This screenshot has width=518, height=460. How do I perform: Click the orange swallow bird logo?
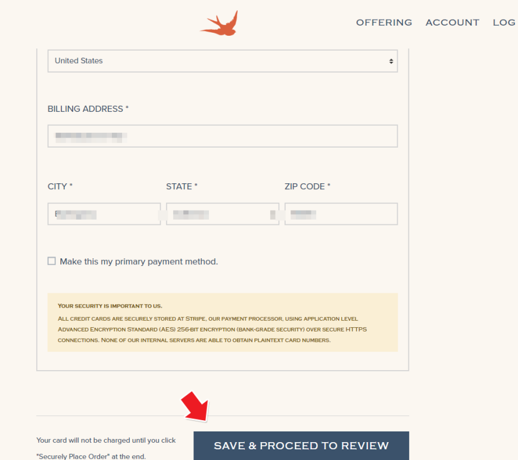219,23
